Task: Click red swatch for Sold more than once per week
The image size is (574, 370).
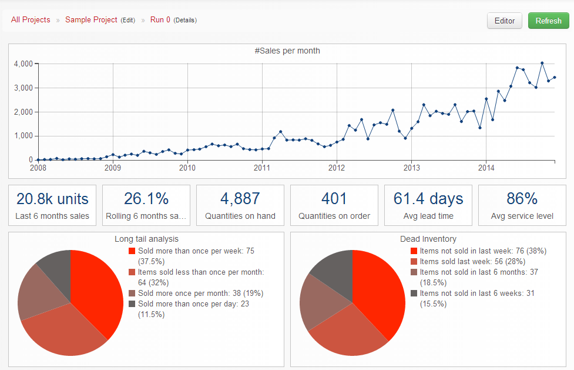Action: pyautogui.click(x=132, y=251)
